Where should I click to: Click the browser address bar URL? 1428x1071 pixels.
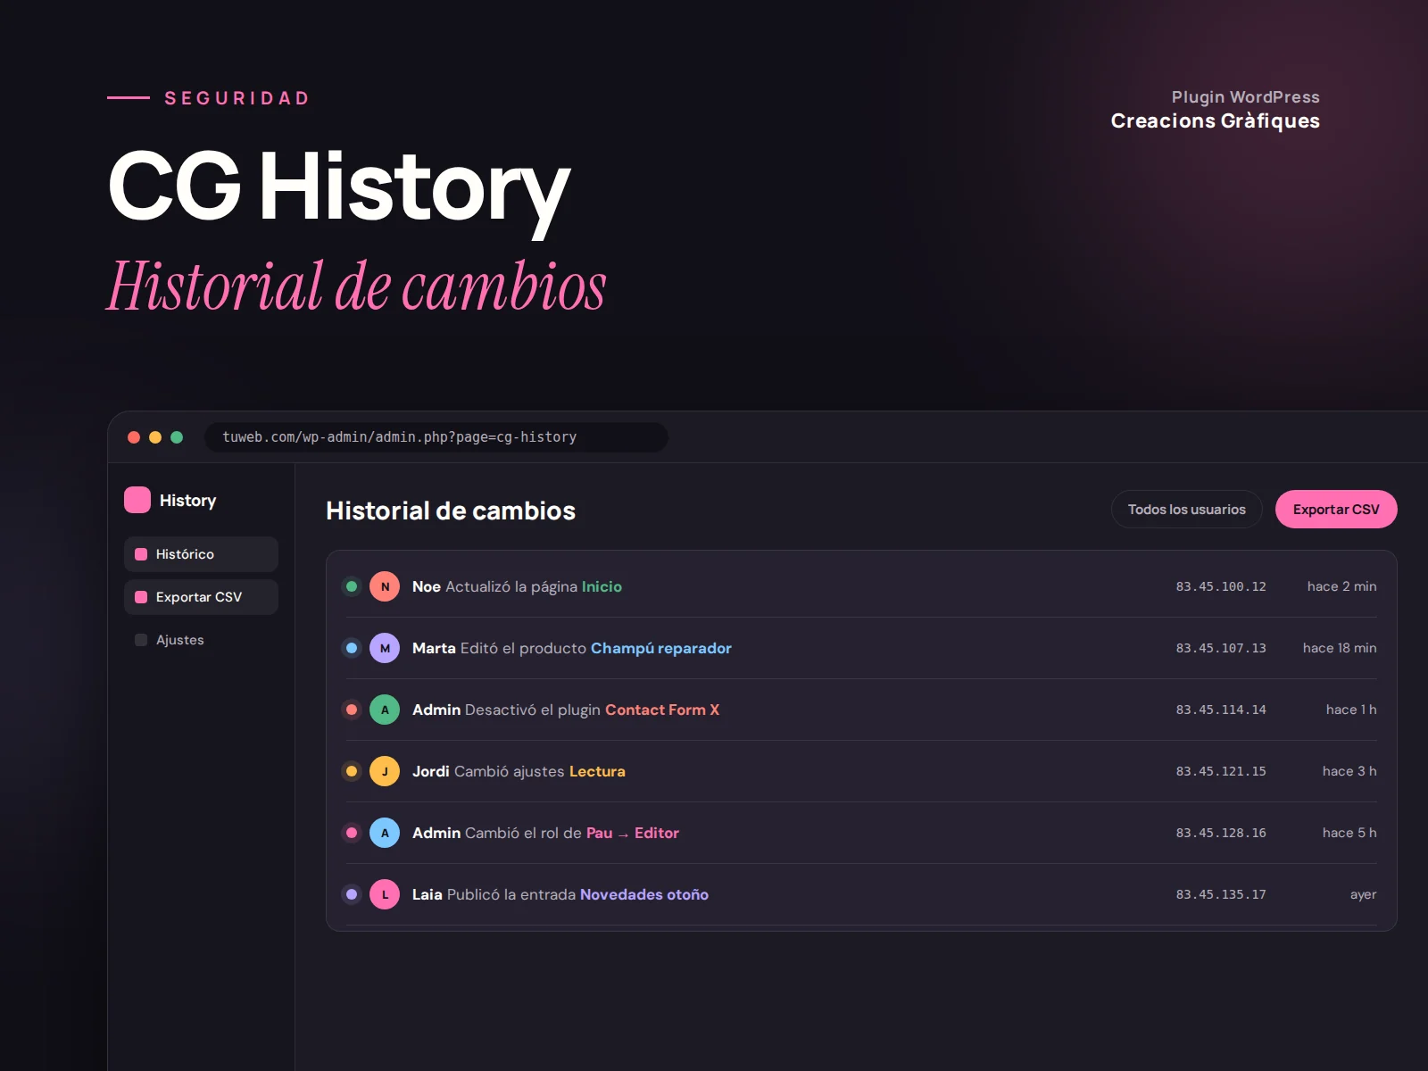coord(436,437)
